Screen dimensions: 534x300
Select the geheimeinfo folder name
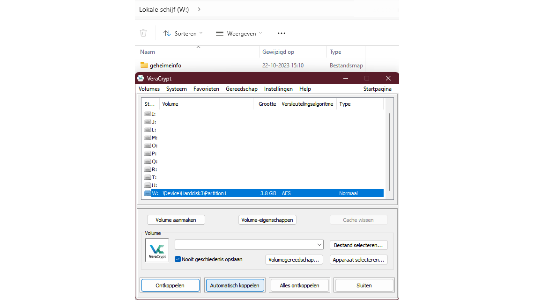(x=165, y=66)
